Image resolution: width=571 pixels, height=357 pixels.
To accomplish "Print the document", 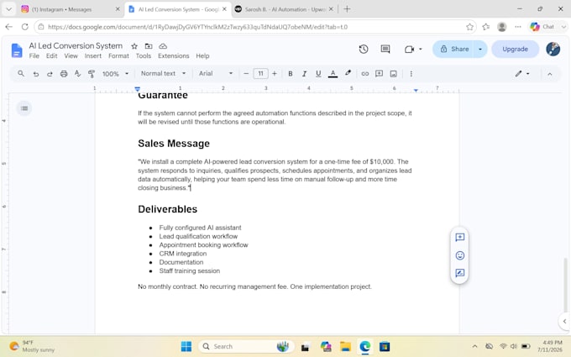I will coord(64,74).
